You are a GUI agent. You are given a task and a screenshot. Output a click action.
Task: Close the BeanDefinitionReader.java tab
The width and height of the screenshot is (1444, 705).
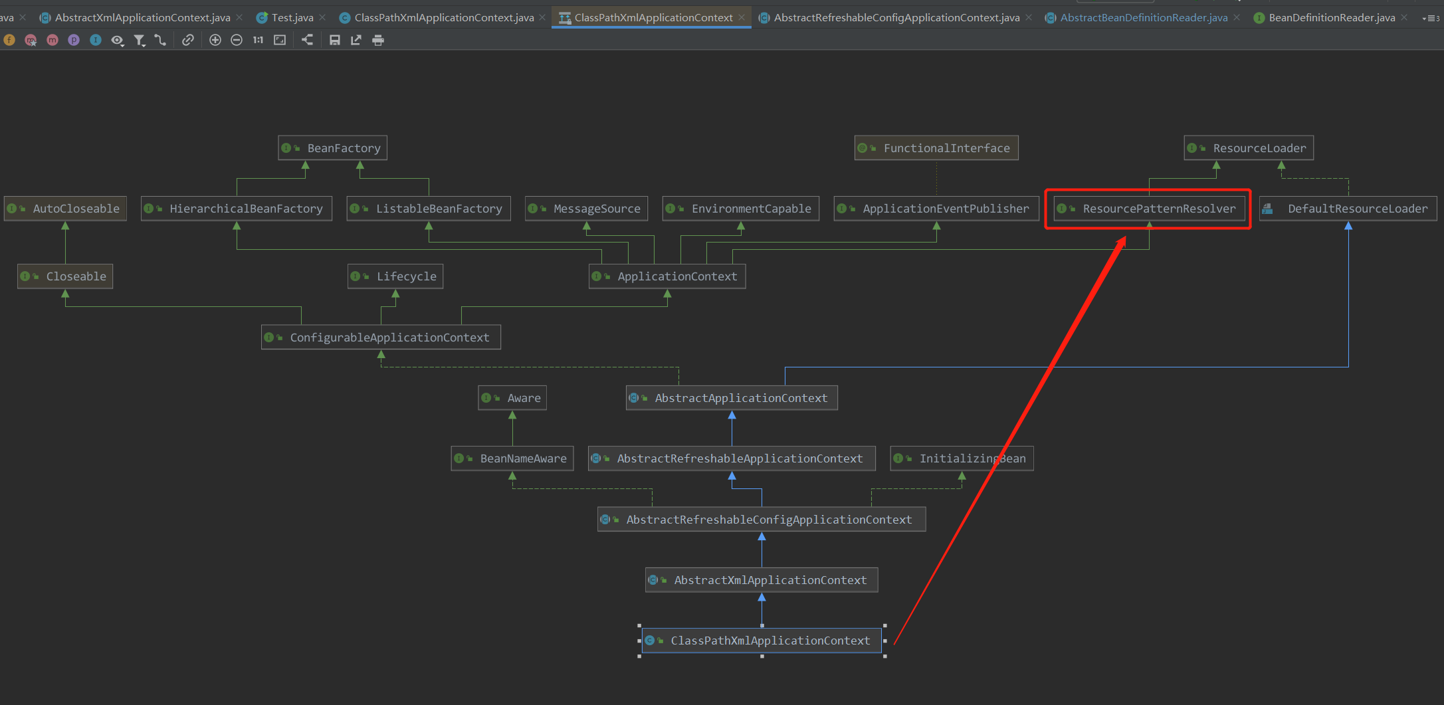pyautogui.click(x=1404, y=17)
